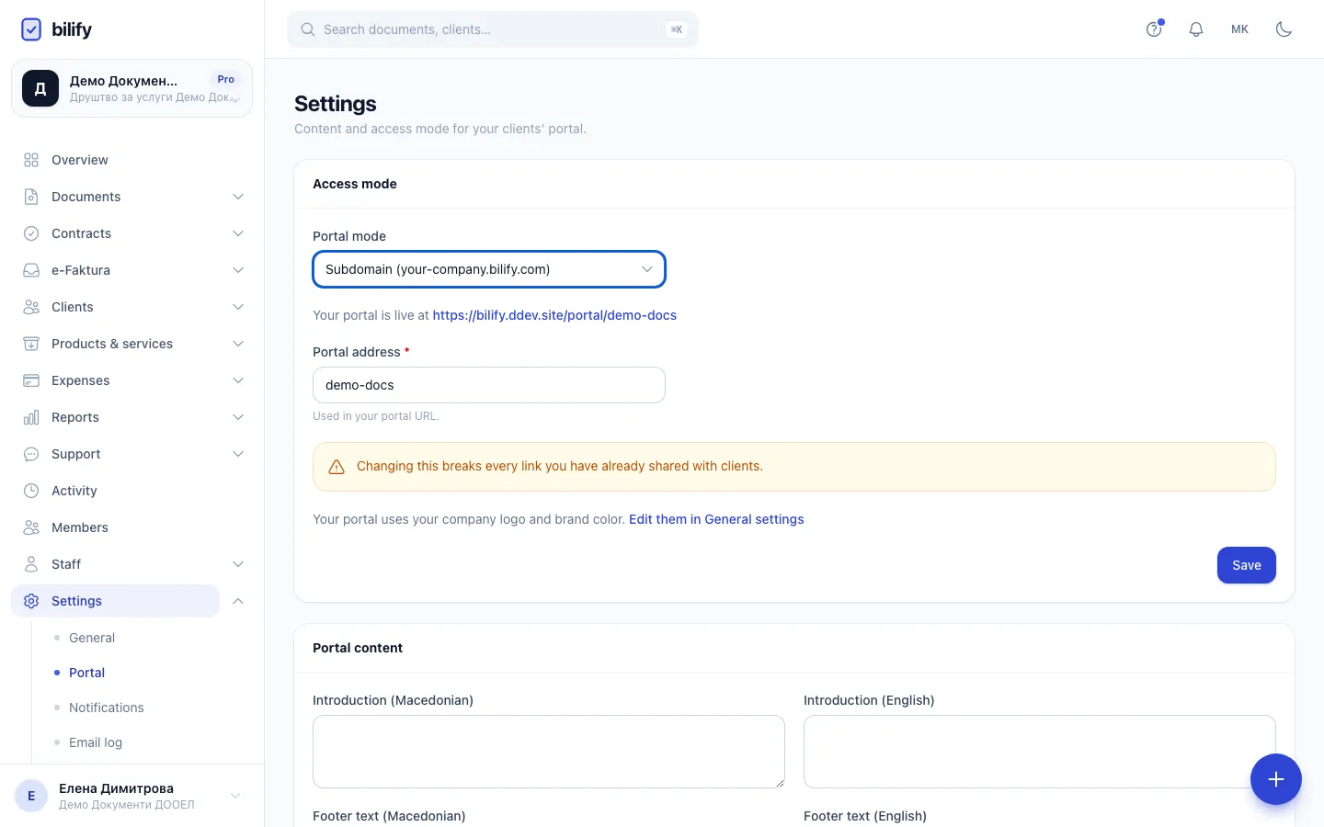Image resolution: width=1324 pixels, height=827 pixels.
Task: Click the Reports bar chart icon
Action: [x=31, y=417]
